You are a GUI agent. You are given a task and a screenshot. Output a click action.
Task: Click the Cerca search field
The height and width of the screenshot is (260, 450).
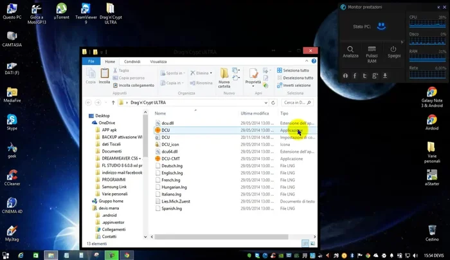297,102
